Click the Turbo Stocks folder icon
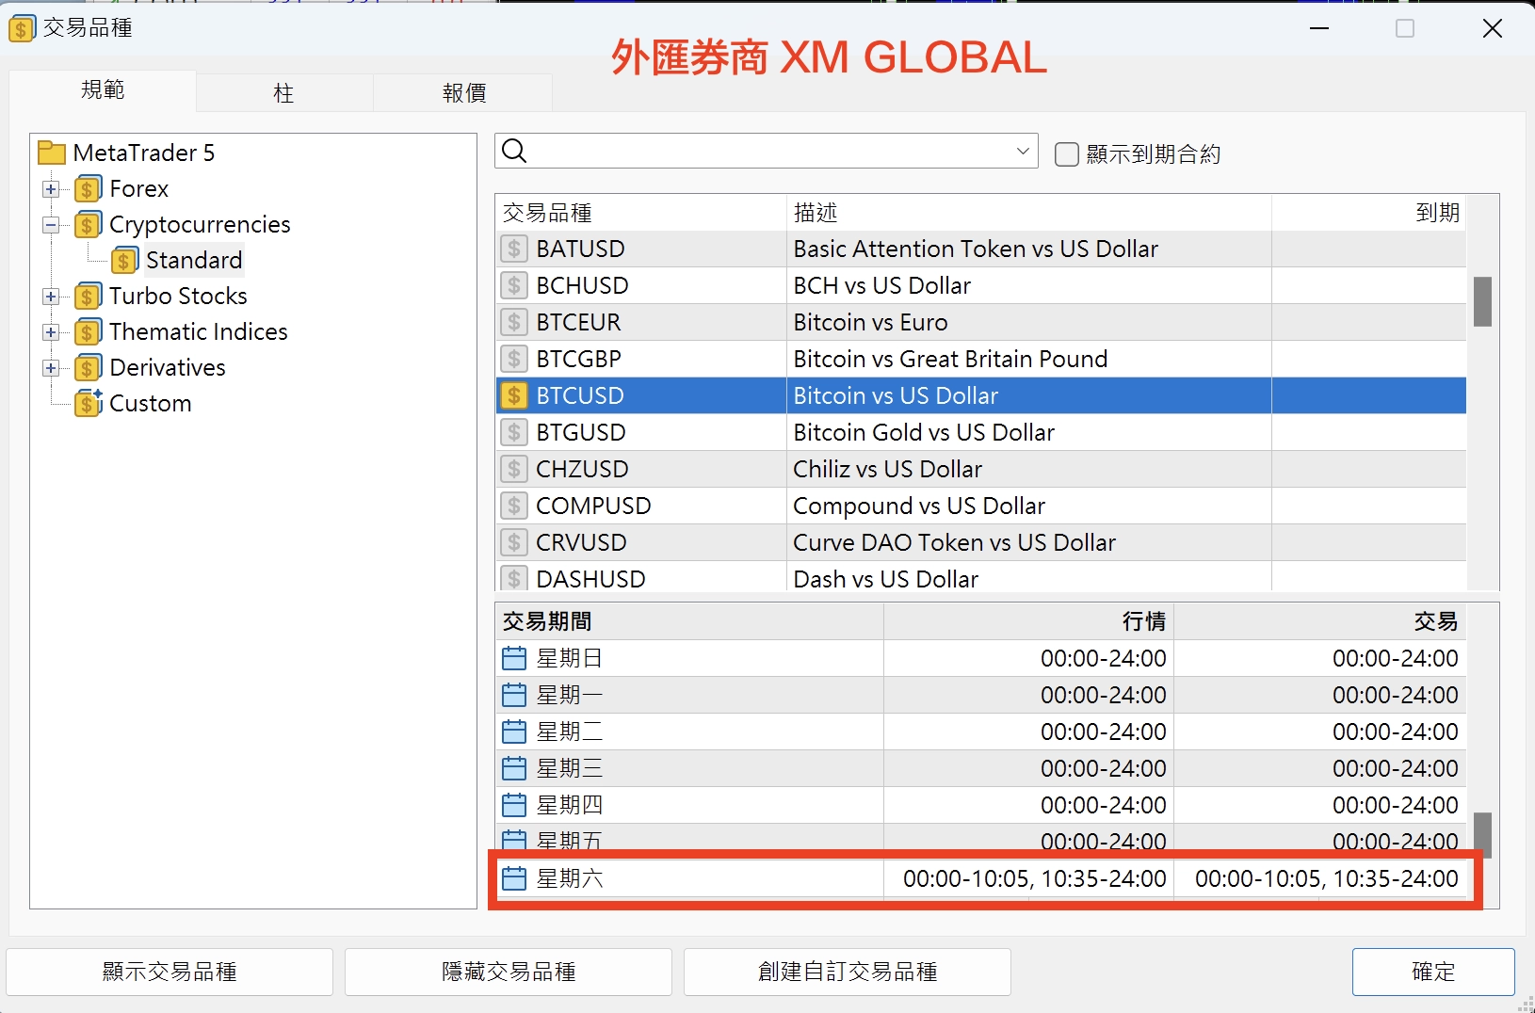The image size is (1535, 1013). [x=88, y=297]
